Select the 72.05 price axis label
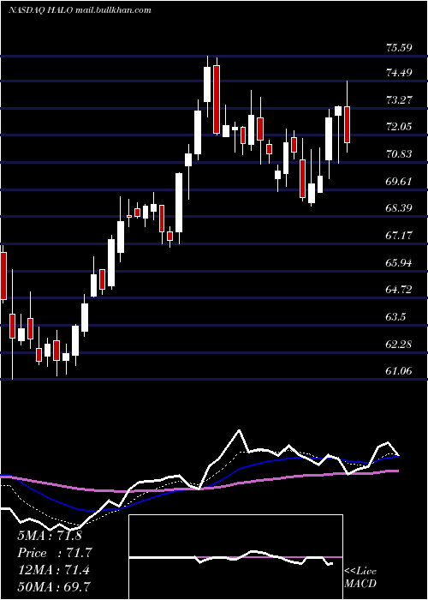This screenshot has height=600, width=428. pyautogui.click(x=399, y=127)
